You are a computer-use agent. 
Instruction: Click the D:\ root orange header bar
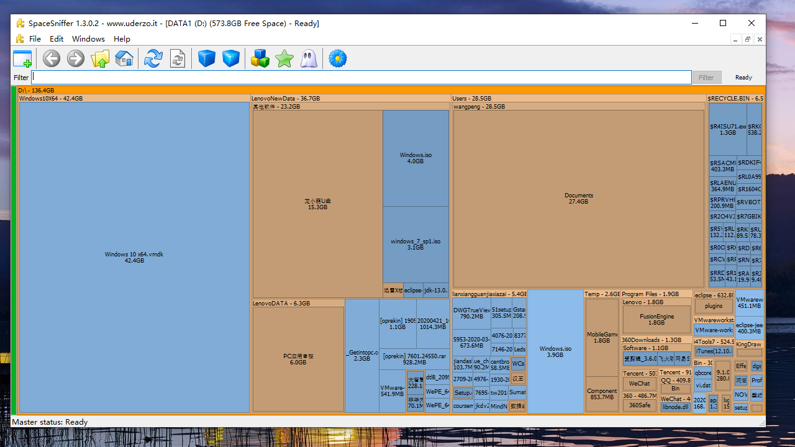pyautogui.click(x=373, y=90)
